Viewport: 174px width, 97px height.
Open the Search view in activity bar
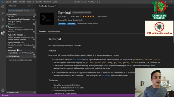(3, 13)
